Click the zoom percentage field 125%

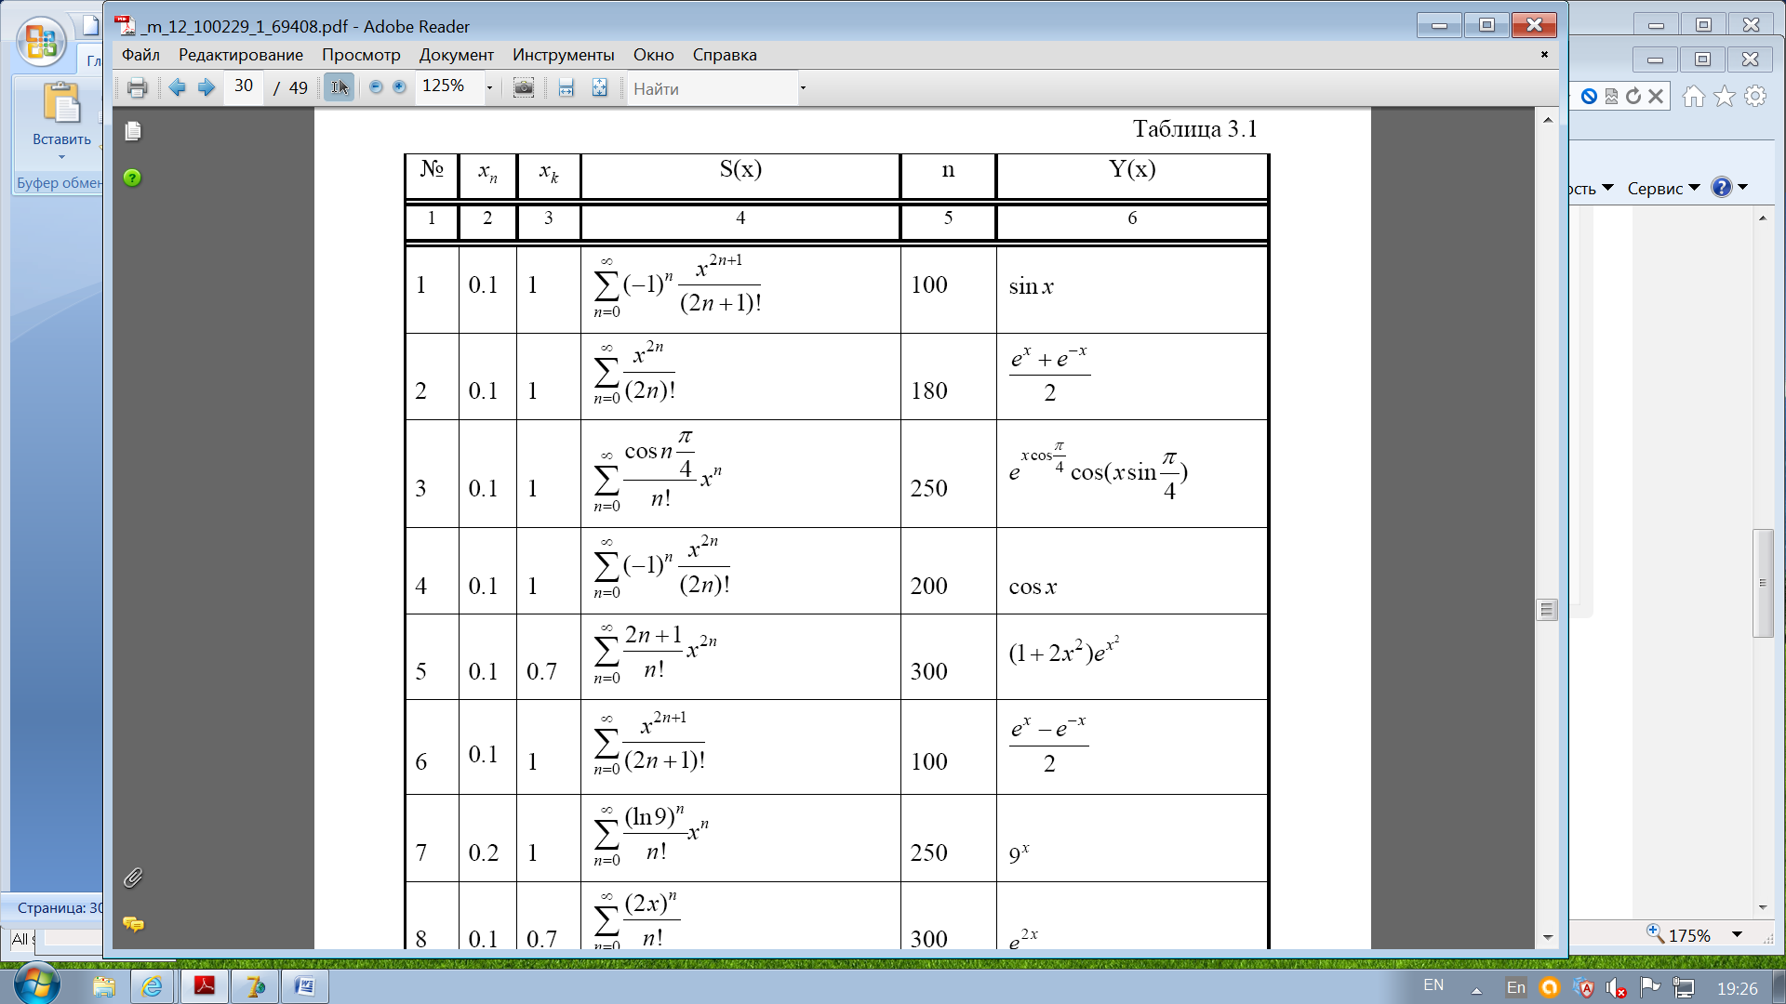pyautogui.click(x=448, y=87)
